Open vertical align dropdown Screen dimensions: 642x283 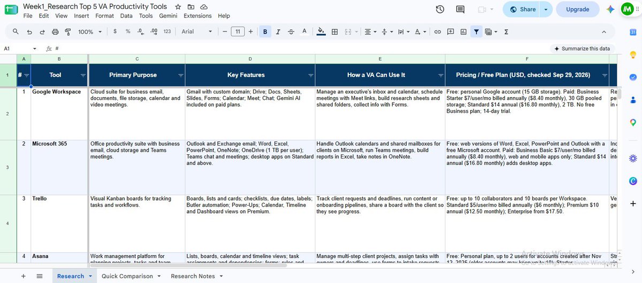coord(386,32)
